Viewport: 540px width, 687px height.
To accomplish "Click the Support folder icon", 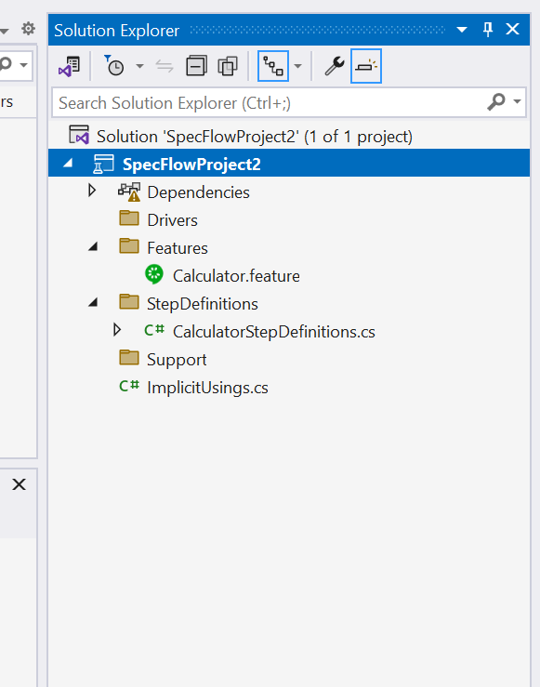I will (x=129, y=358).
